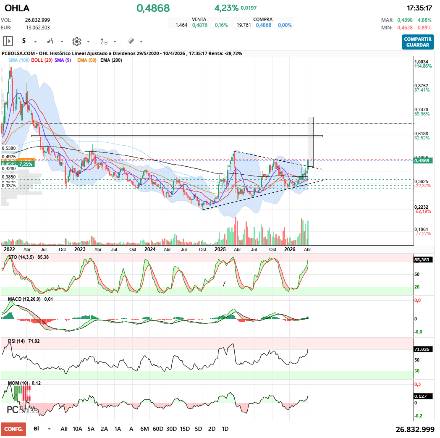Screen dimensions: 440x438
Task: Expand the S interval dropdown arrow
Action: [35, 42]
